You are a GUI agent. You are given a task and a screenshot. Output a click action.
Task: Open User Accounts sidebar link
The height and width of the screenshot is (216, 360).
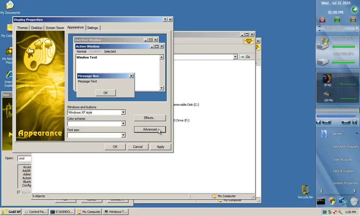[343, 159]
